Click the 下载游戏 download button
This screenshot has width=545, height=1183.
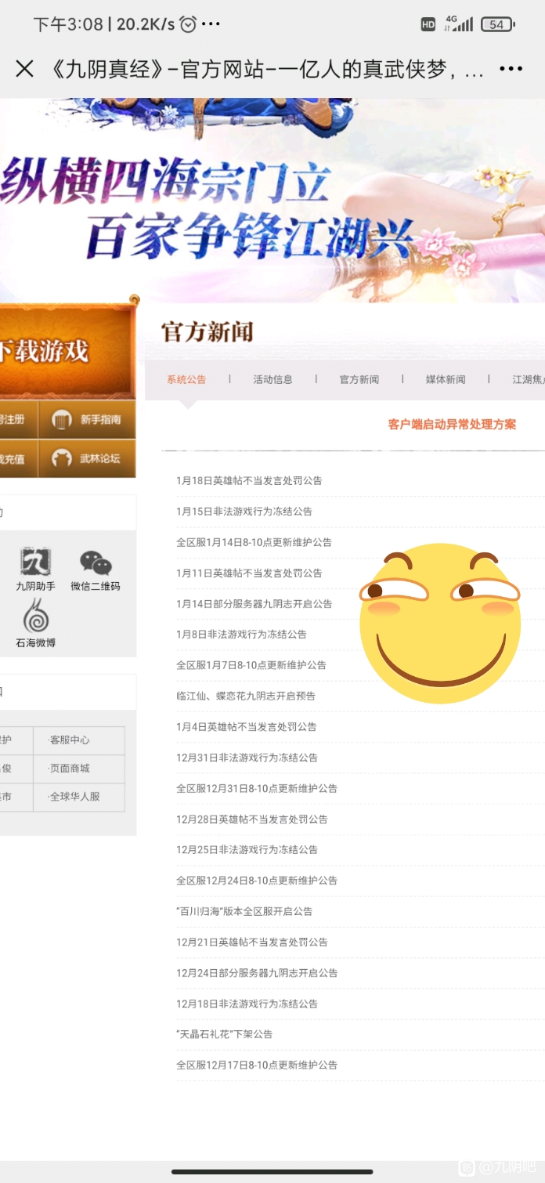(67, 351)
